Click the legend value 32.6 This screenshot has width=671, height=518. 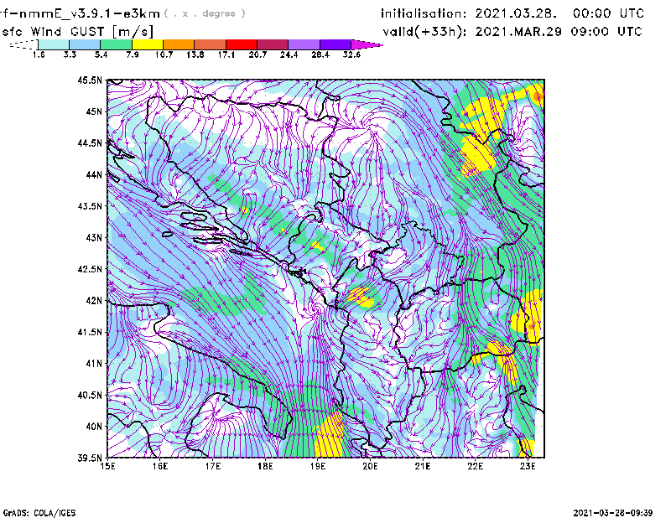pyautogui.click(x=351, y=54)
